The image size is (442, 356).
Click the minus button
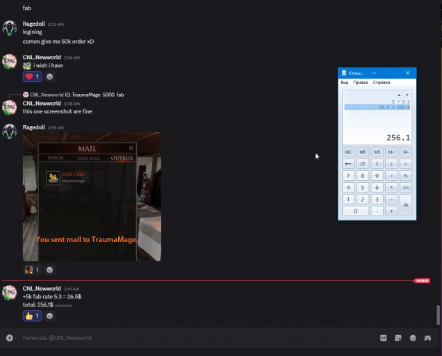point(391,200)
